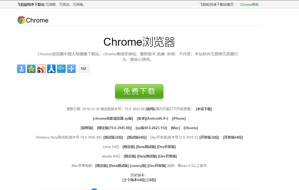Open the Chrome帮助 link
Screen dimensions: 299x190
click(249, 4)
